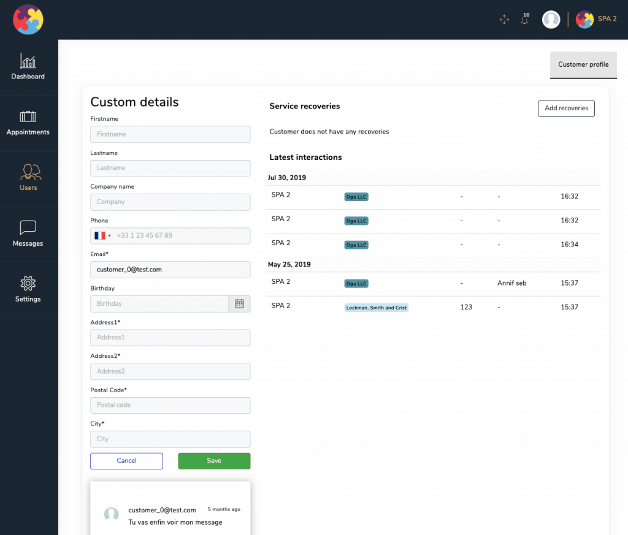The width and height of the screenshot is (628, 535).
Task: Expand the phone country flag dropdown
Action: 102,236
